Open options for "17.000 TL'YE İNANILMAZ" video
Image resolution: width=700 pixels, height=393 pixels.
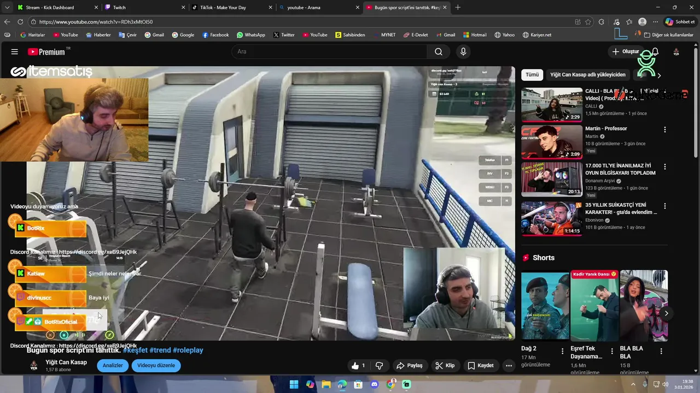pos(665,167)
